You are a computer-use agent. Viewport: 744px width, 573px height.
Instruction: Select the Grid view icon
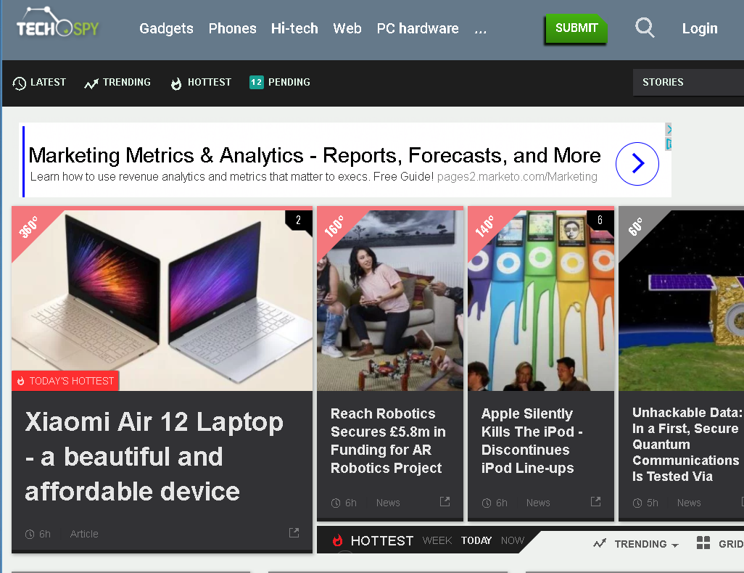point(703,543)
